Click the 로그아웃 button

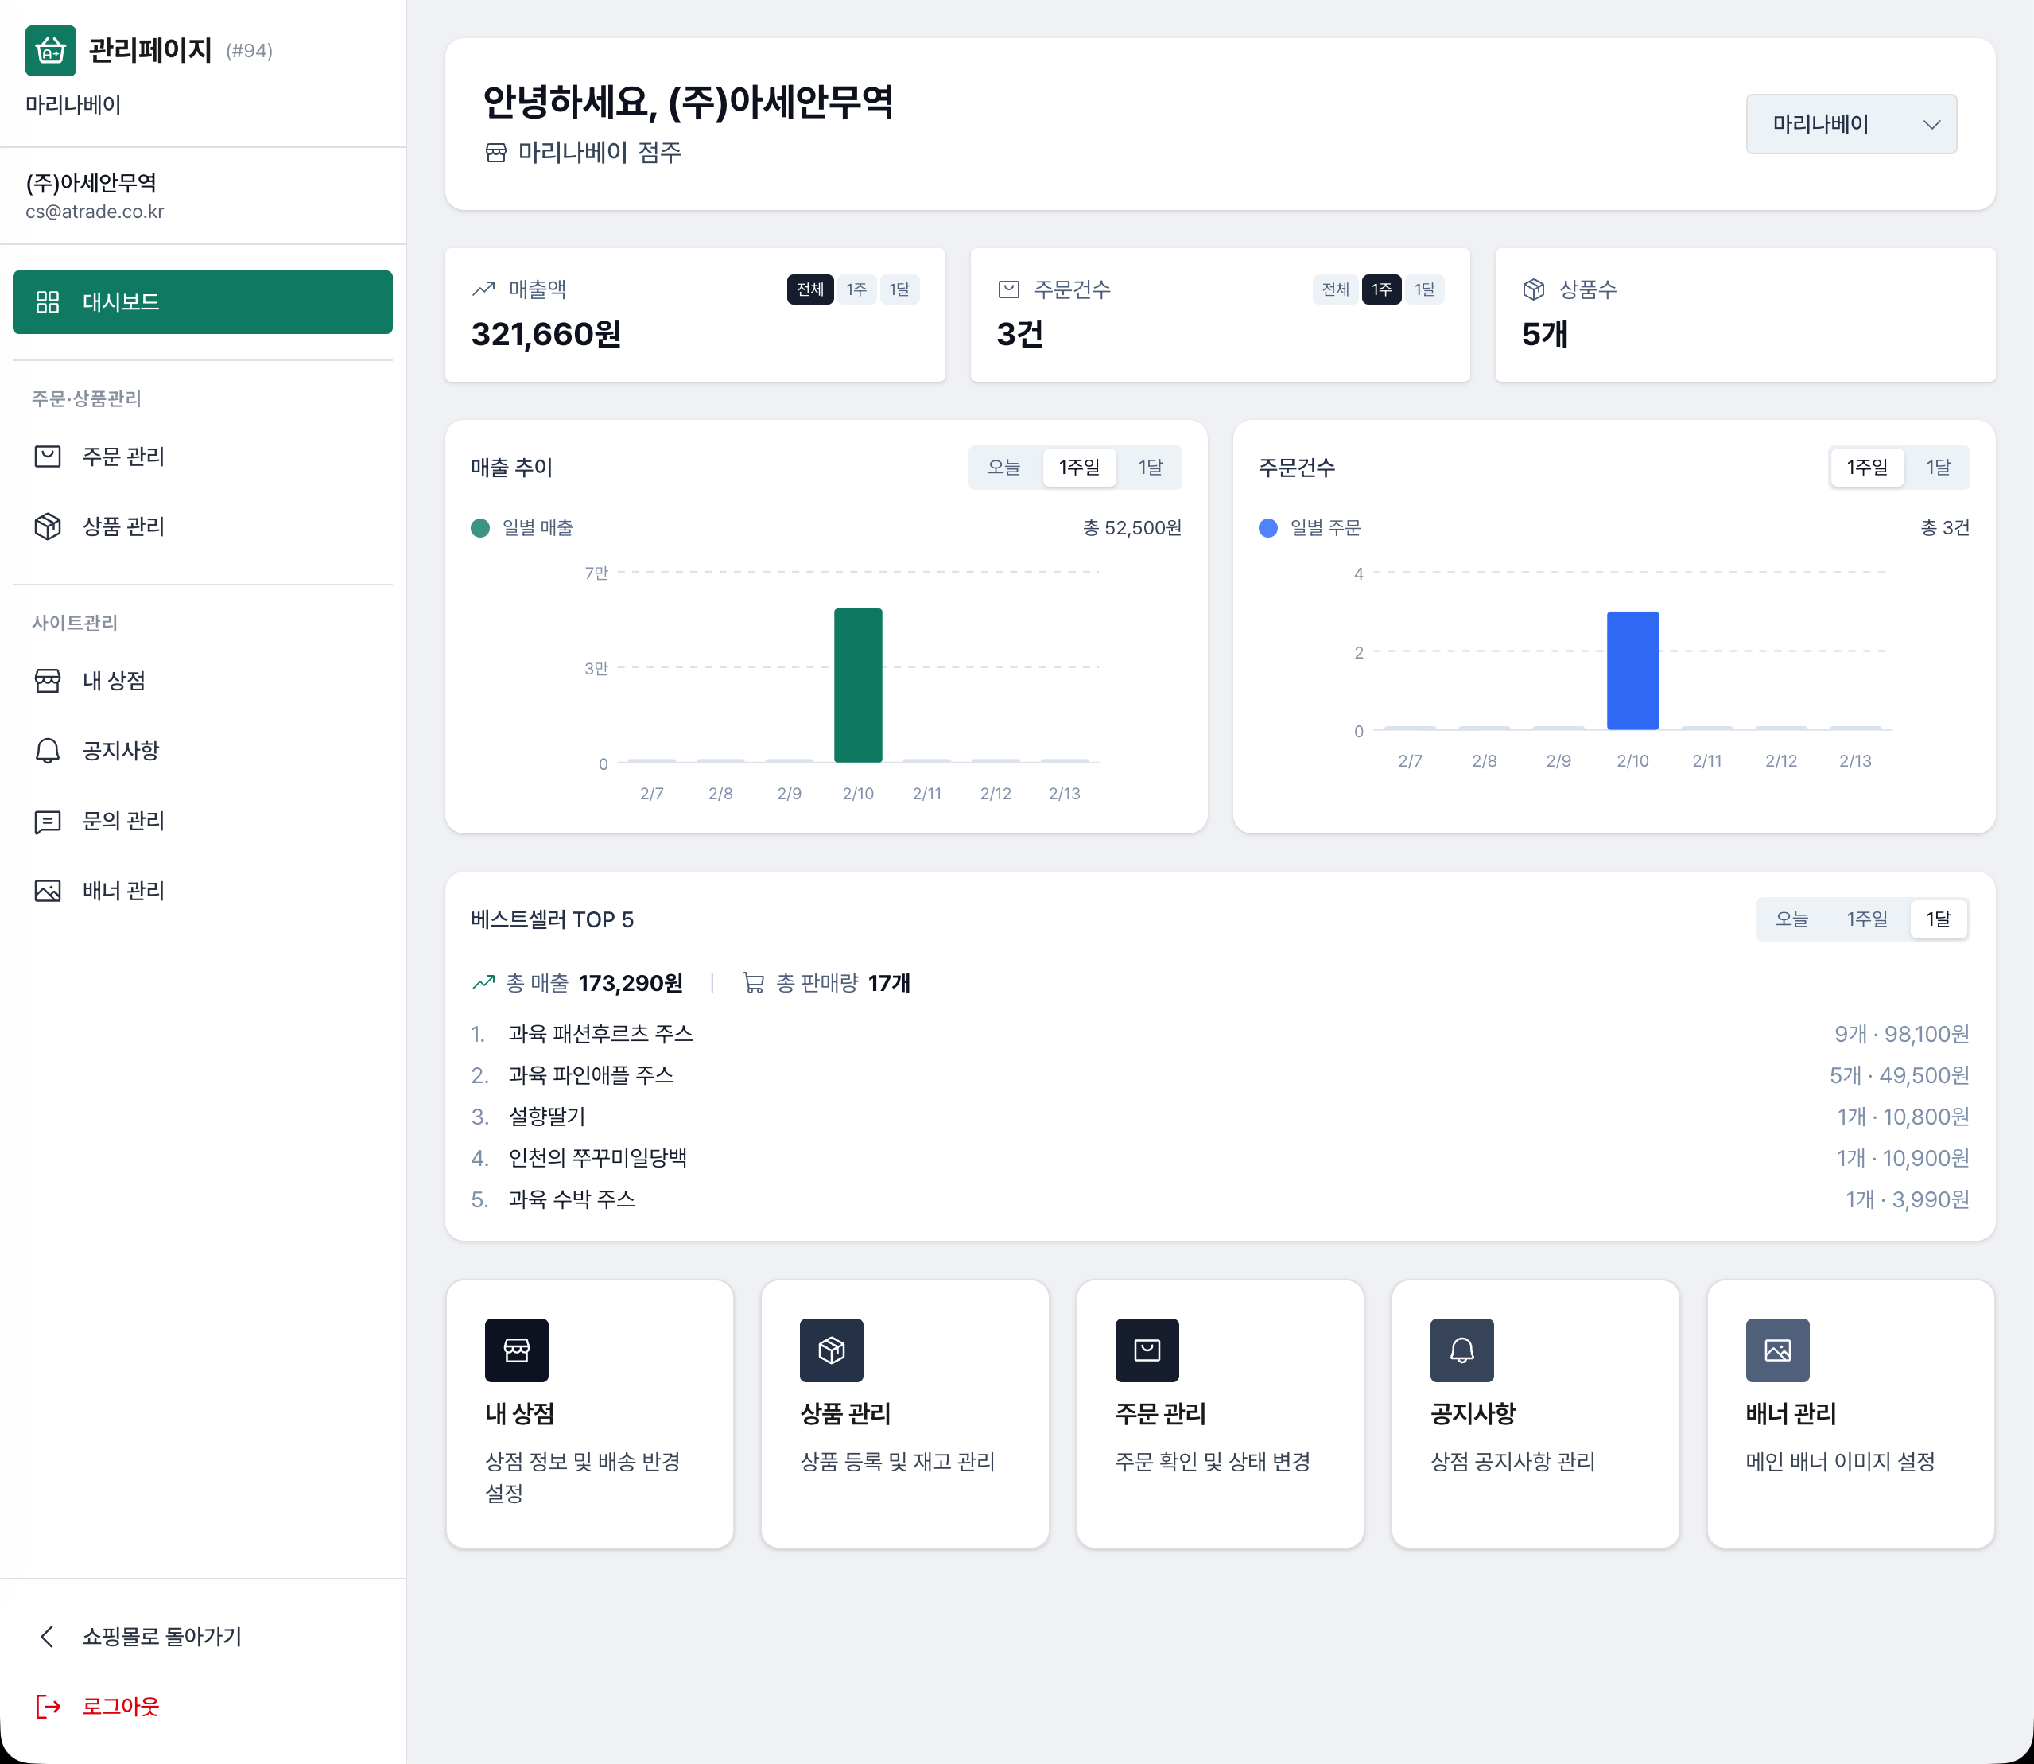[203, 1706]
